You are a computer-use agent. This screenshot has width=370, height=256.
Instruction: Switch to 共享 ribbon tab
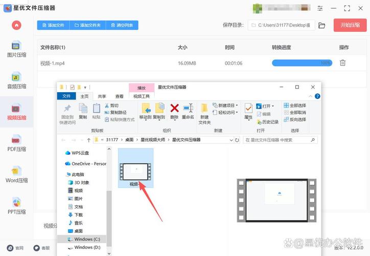click(102, 96)
